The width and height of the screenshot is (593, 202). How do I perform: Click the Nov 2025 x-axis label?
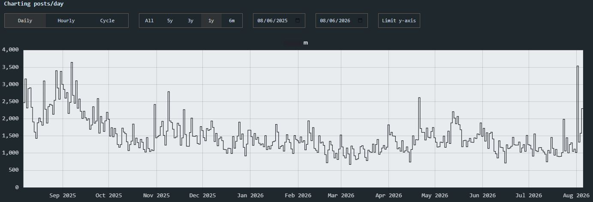pyautogui.click(x=156, y=196)
